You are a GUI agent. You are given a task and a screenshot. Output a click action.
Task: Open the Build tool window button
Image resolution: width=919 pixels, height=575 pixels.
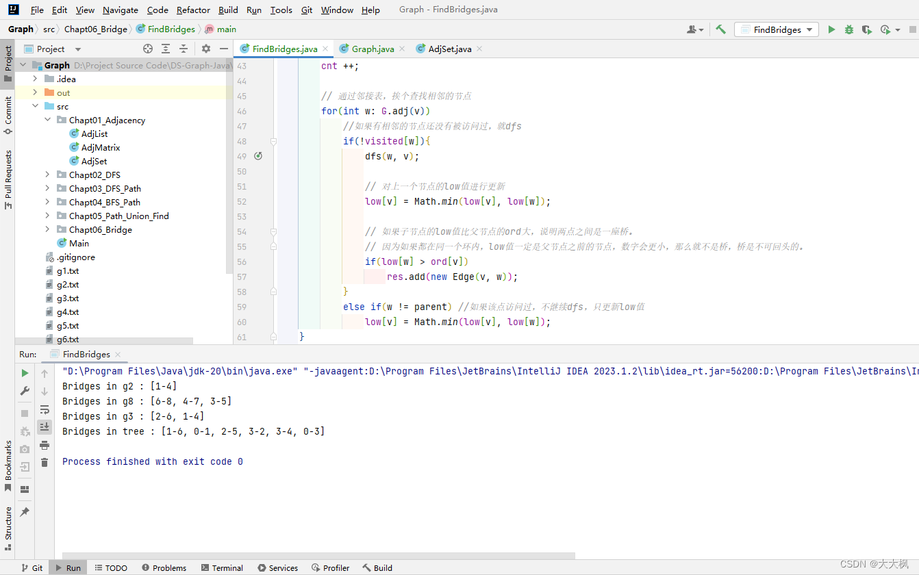click(377, 567)
